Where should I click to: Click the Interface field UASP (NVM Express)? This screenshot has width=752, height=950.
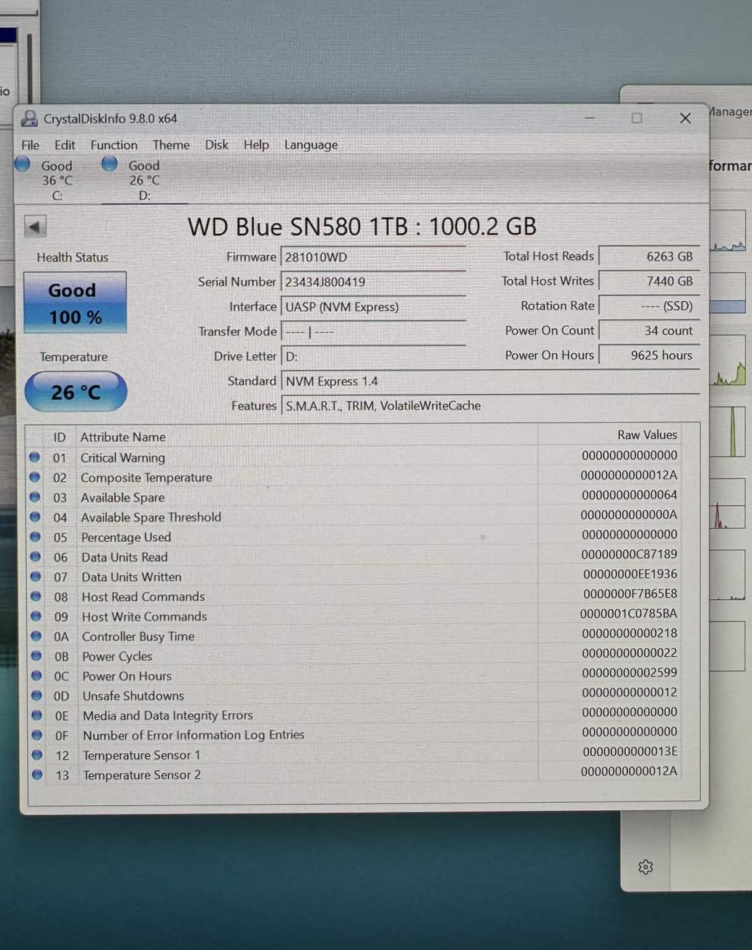[x=373, y=307]
